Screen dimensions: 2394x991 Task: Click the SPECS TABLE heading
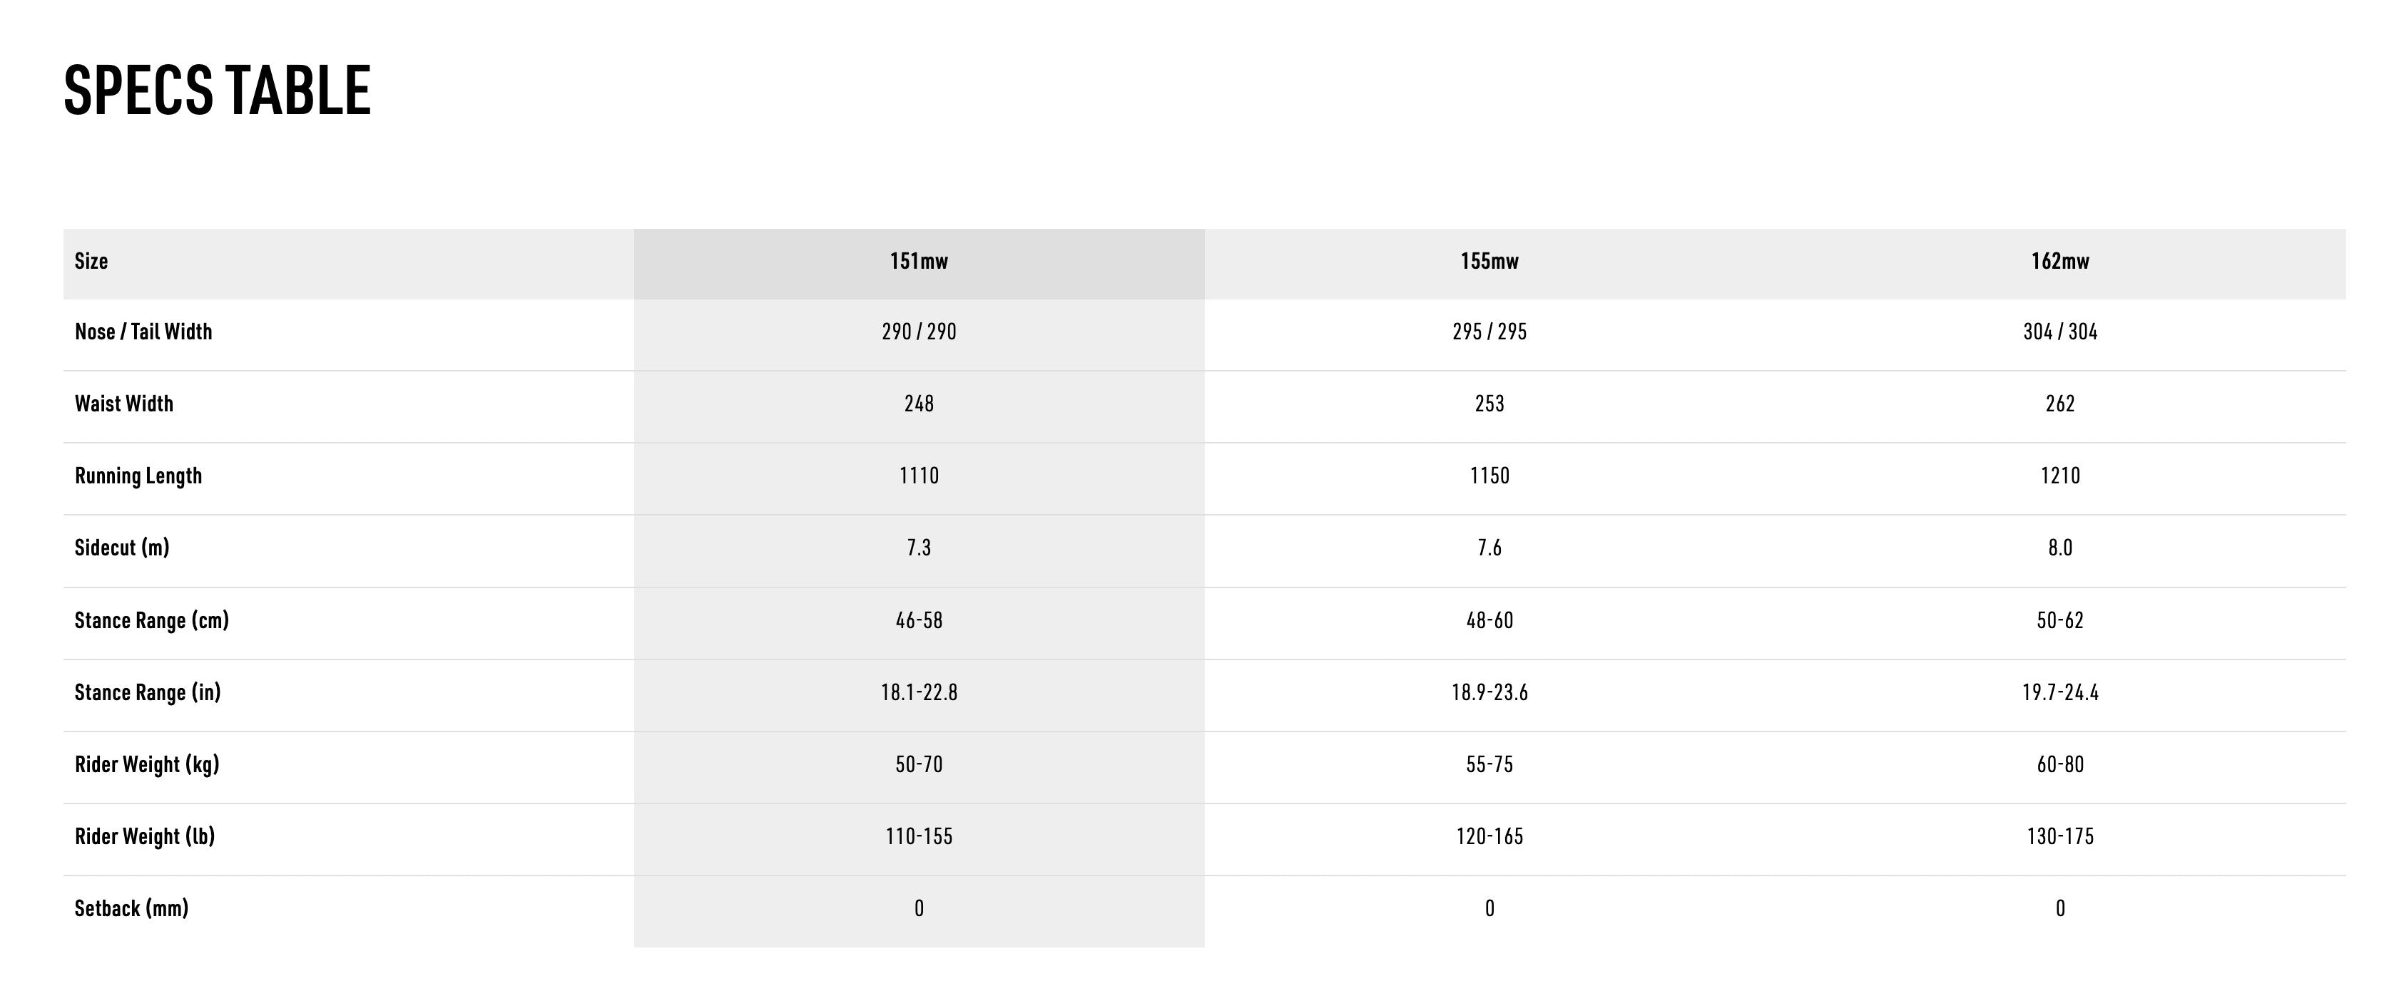tap(218, 90)
